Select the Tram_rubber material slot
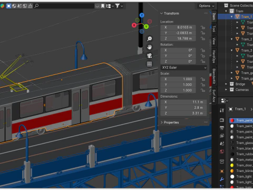The image size is (253, 190). 241,154
